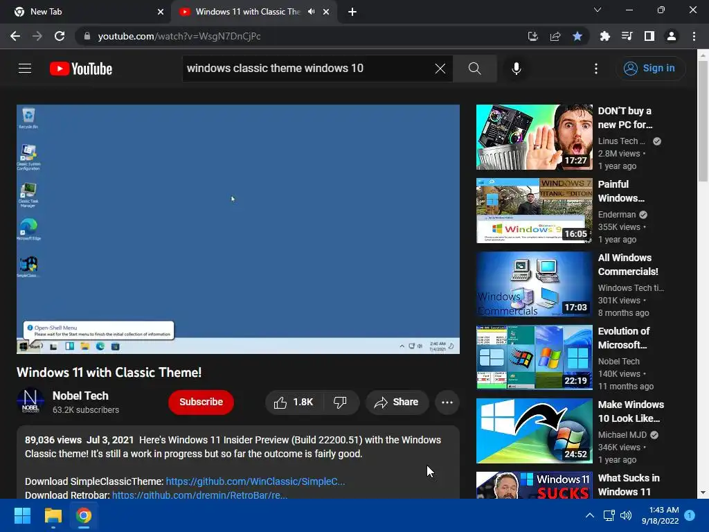View site security lock info
Image resolution: width=709 pixels, height=532 pixels.
pos(87,36)
